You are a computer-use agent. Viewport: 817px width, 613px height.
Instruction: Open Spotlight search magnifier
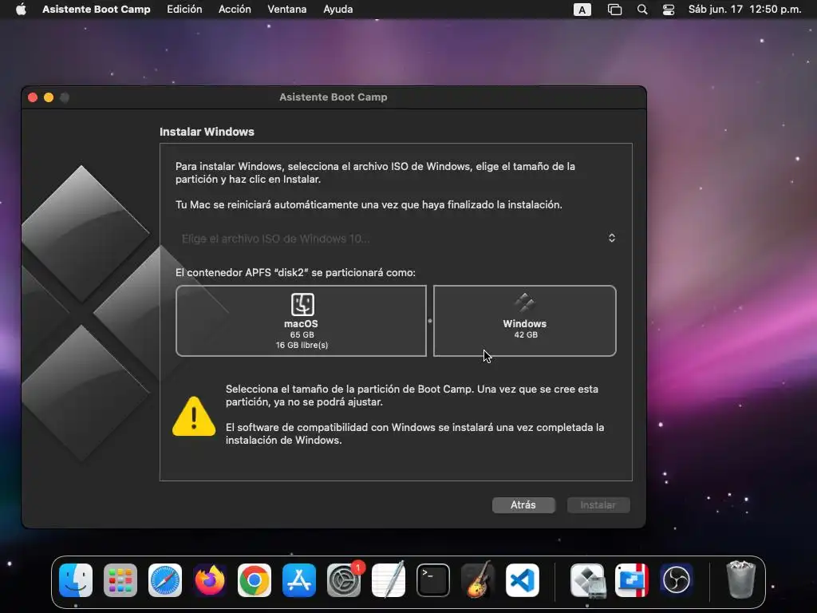coord(642,10)
